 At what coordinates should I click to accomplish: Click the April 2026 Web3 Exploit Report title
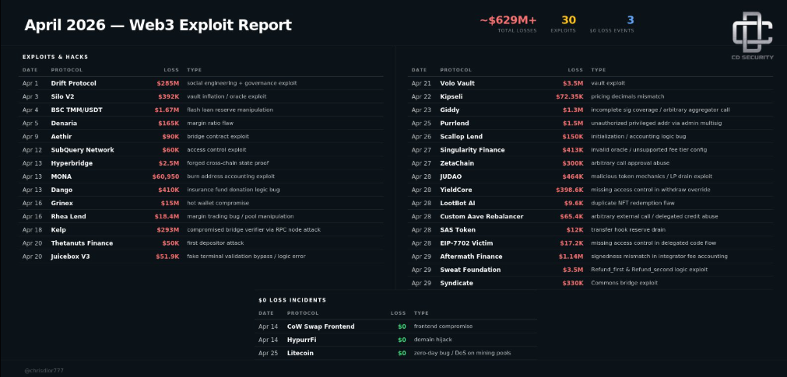[158, 25]
